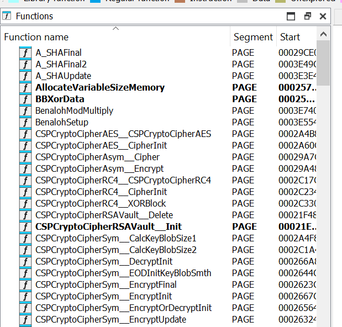Click the function icon next to BBXorData

pos(25,99)
